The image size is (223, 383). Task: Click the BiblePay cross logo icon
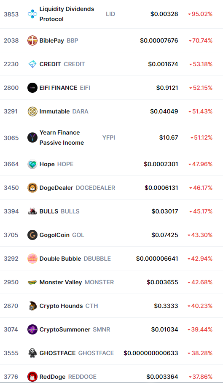point(32,40)
